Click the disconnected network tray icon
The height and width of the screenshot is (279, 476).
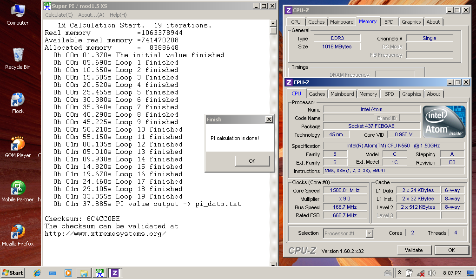420,273
